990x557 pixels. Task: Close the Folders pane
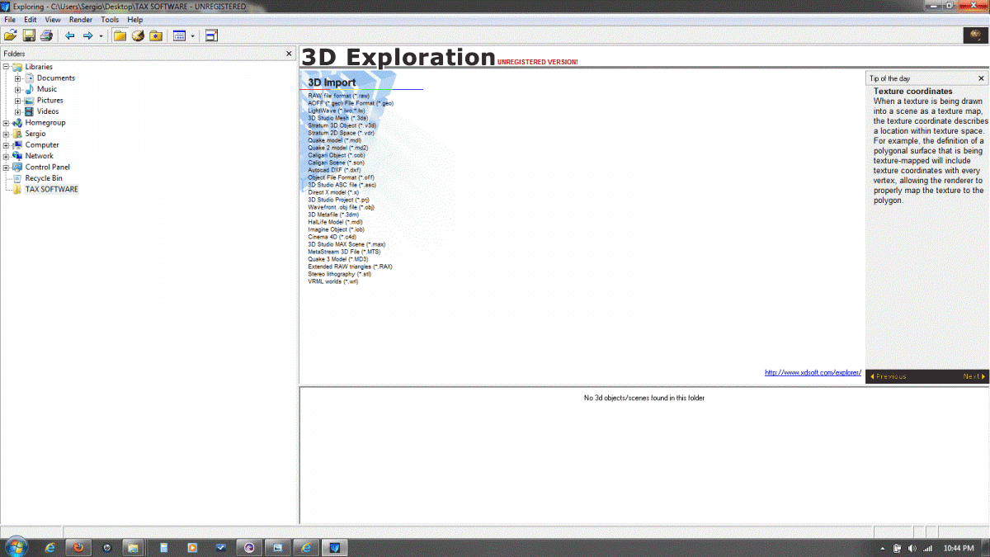click(x=289, y=54)
